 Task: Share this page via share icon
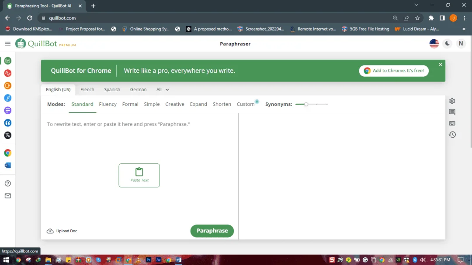406,18
